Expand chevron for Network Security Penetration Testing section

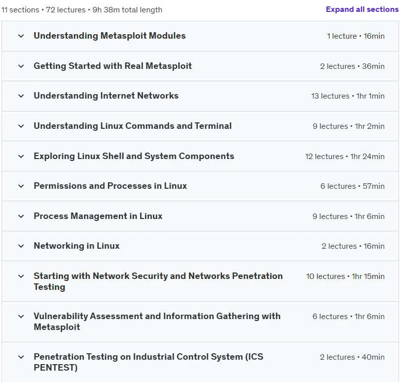point(21,276)
